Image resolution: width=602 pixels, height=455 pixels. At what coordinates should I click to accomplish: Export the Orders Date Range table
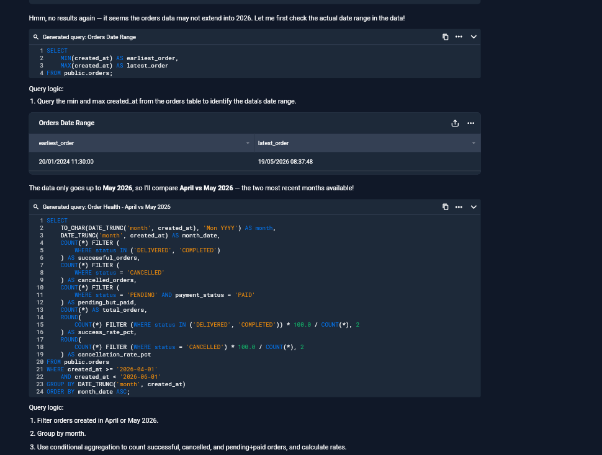click(x=455, y=123)
